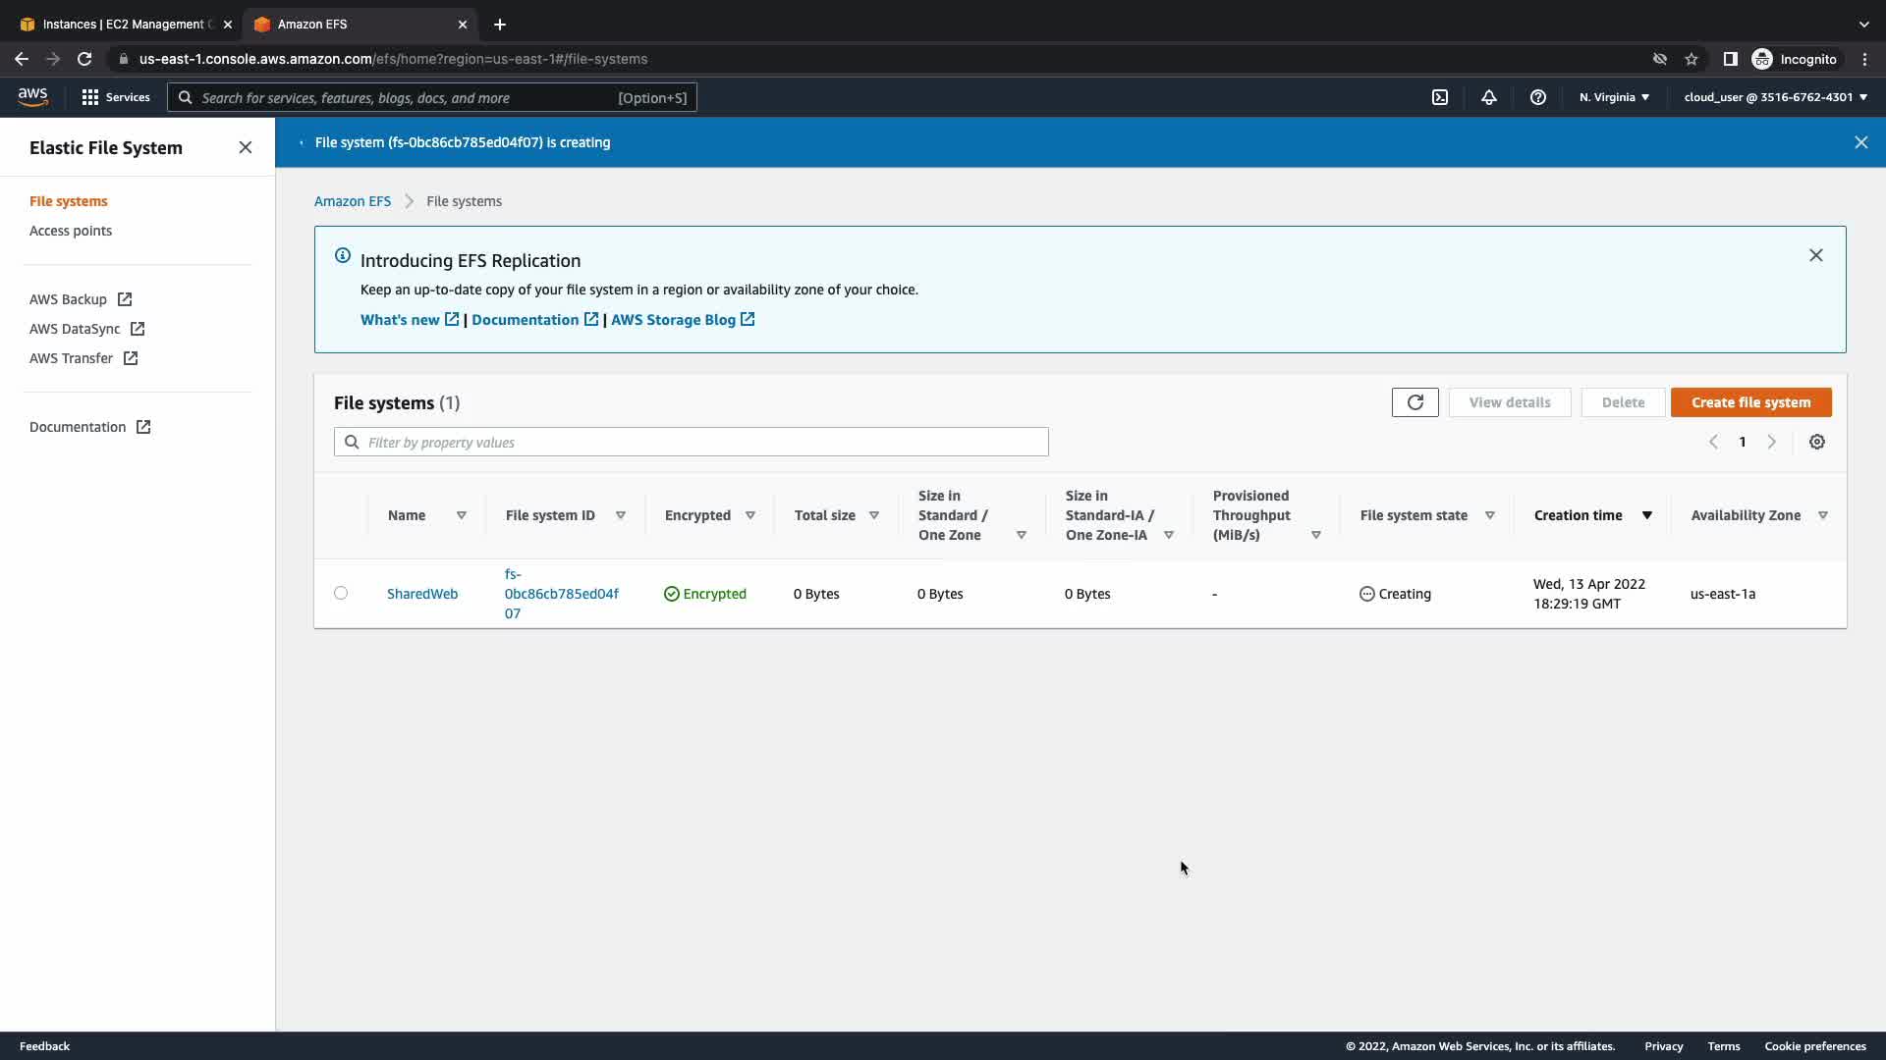Click Create file system button
Viewport: 1886px width, 1060px height.
(1750, 402)
